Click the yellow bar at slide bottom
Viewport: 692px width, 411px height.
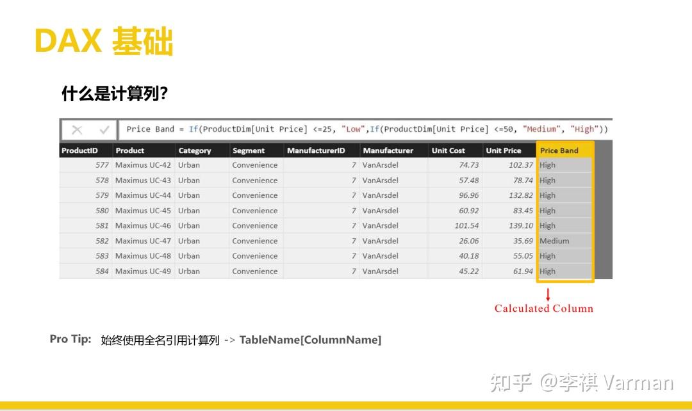pyautogui.click(x=346, y=406)
